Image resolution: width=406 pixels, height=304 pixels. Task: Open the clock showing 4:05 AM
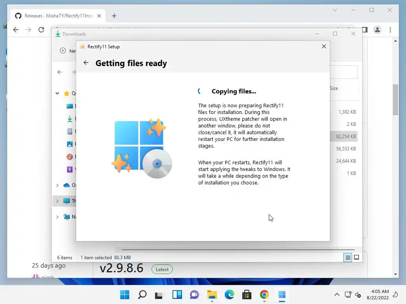tap(378, 294)
